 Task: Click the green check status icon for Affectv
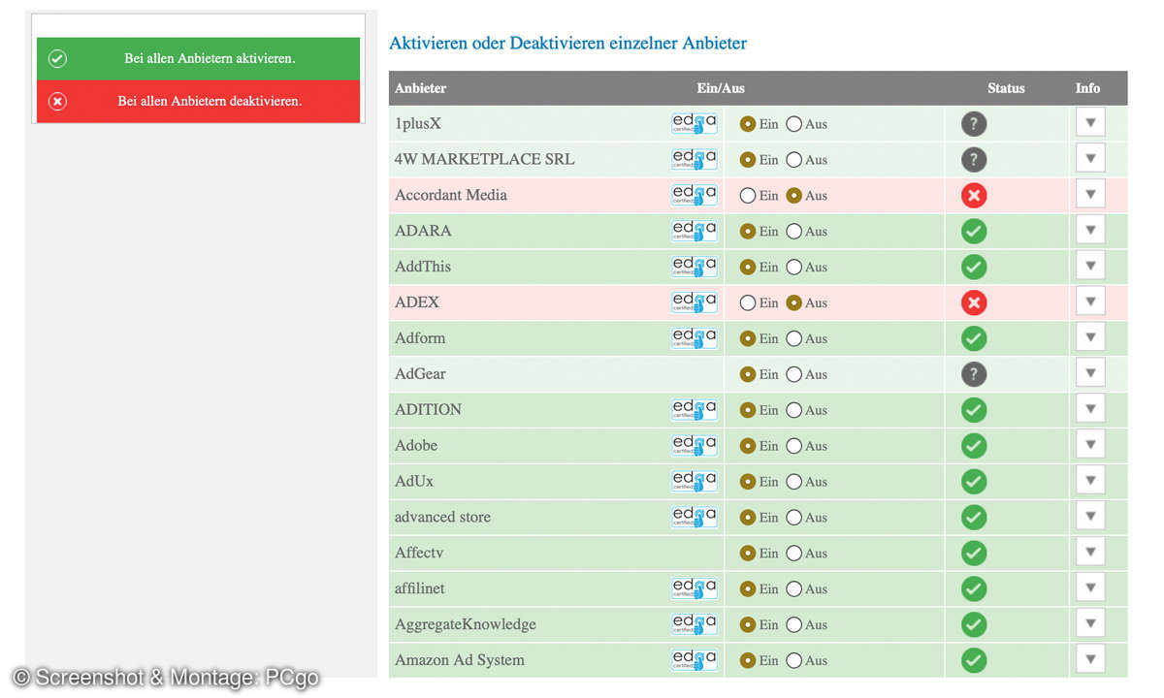click(x=974, y=554)
